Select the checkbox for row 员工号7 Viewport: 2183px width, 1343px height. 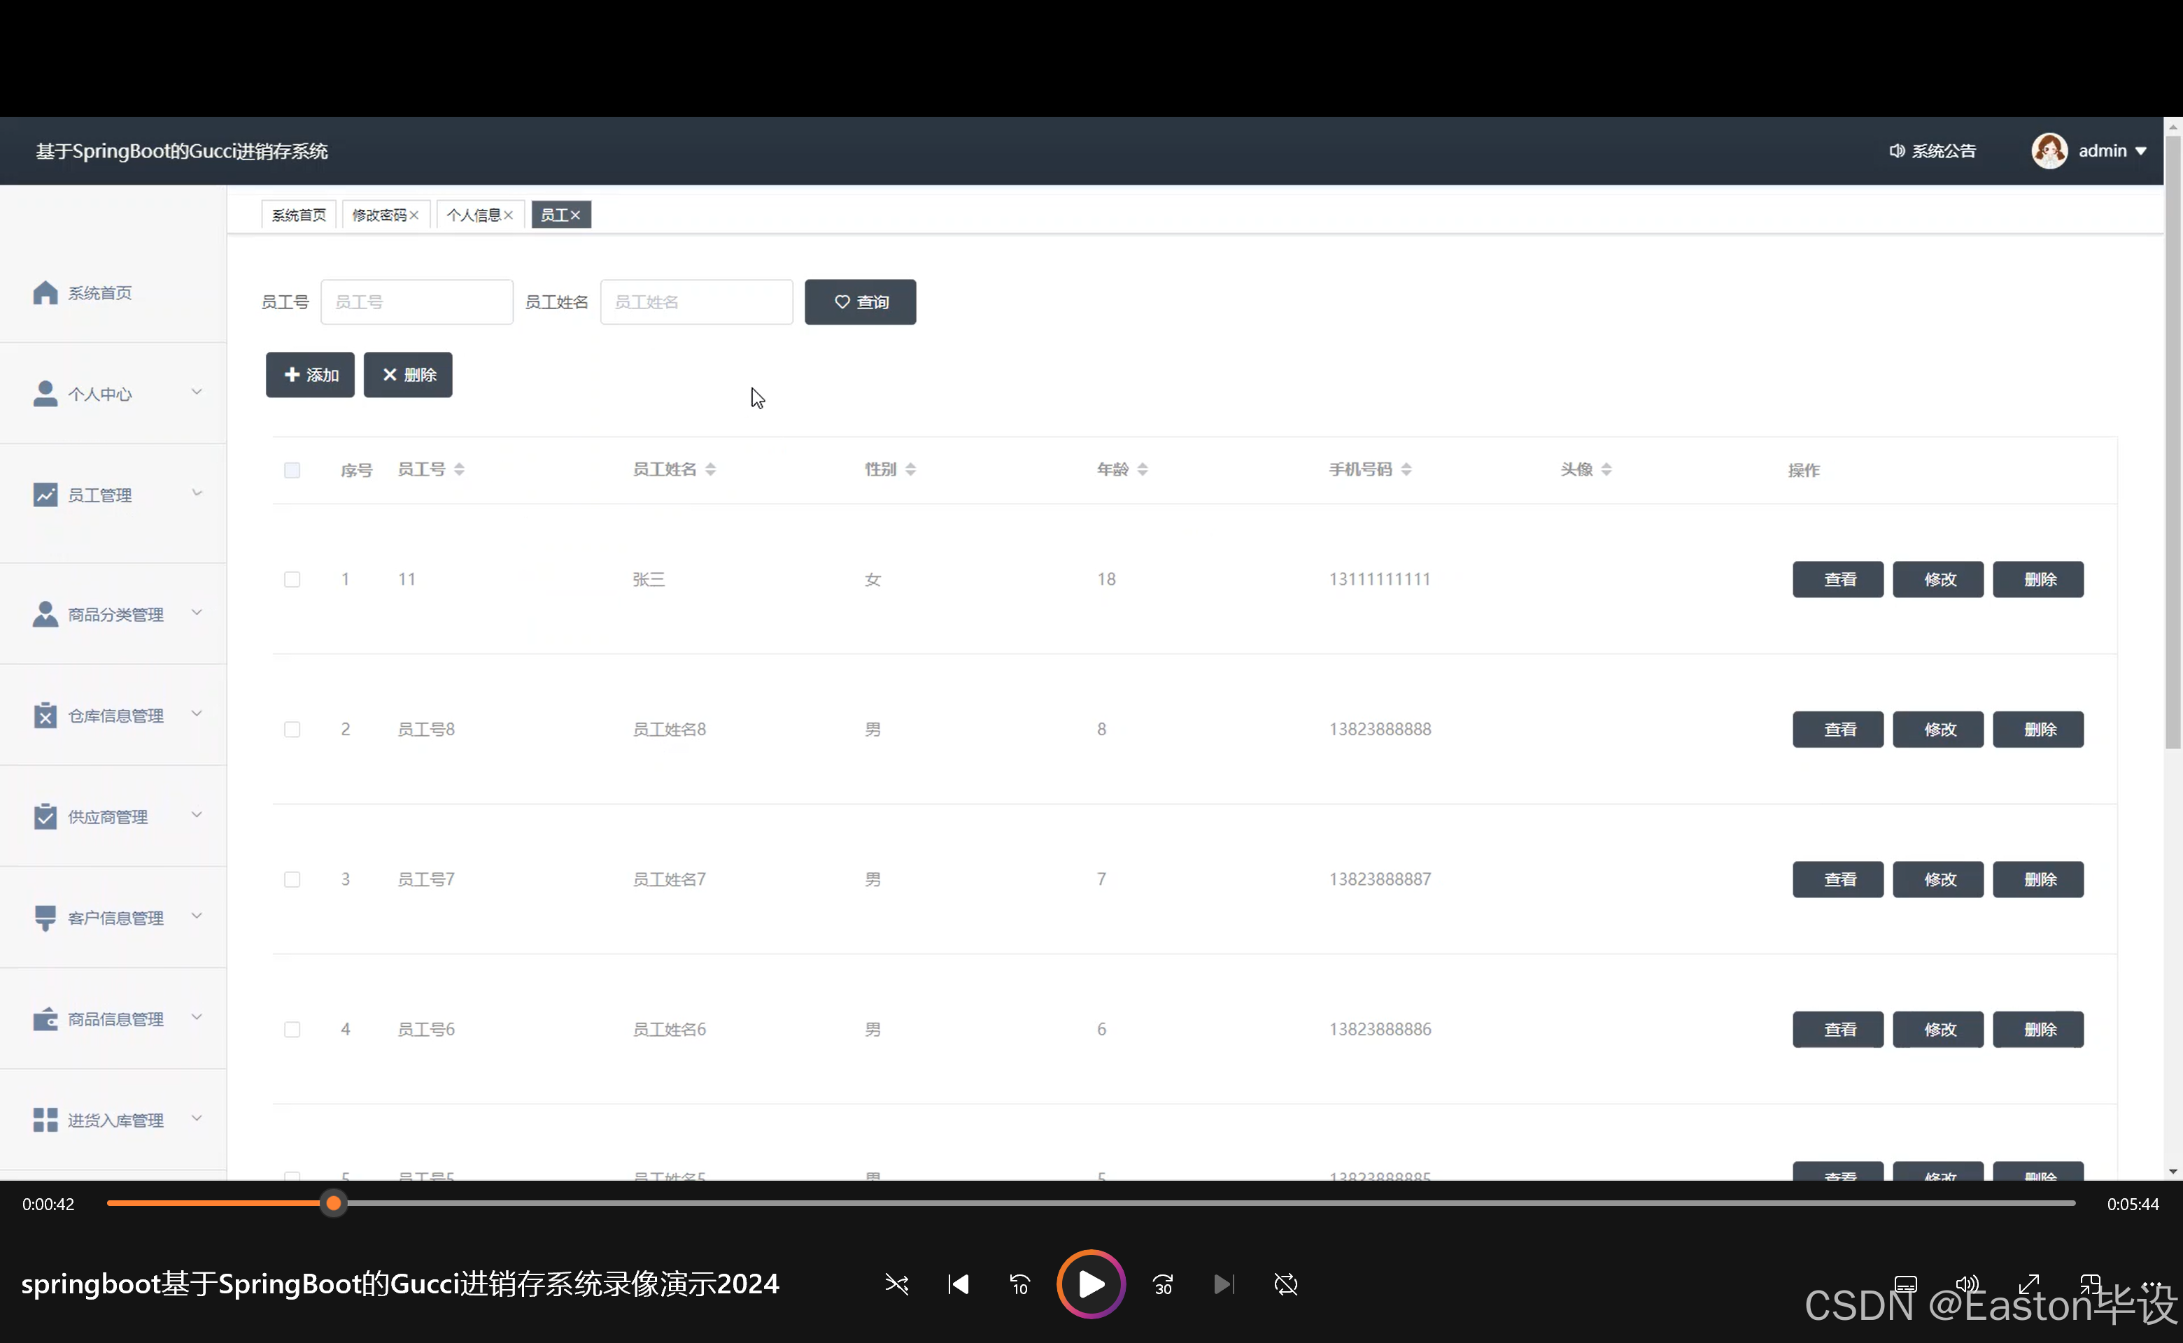coord(292,879)
